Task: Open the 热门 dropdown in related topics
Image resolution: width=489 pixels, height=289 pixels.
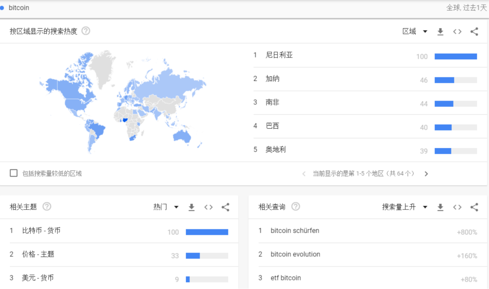Action: click(166, 207)
